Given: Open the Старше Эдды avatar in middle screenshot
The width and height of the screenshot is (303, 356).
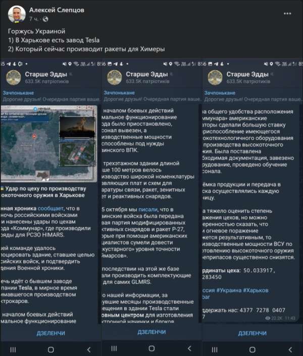Looking at the screenshot, I should click(113, 77).
